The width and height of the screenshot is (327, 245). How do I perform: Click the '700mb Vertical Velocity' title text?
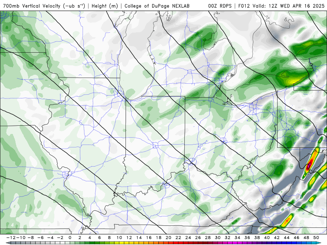(x=32, y=6)
